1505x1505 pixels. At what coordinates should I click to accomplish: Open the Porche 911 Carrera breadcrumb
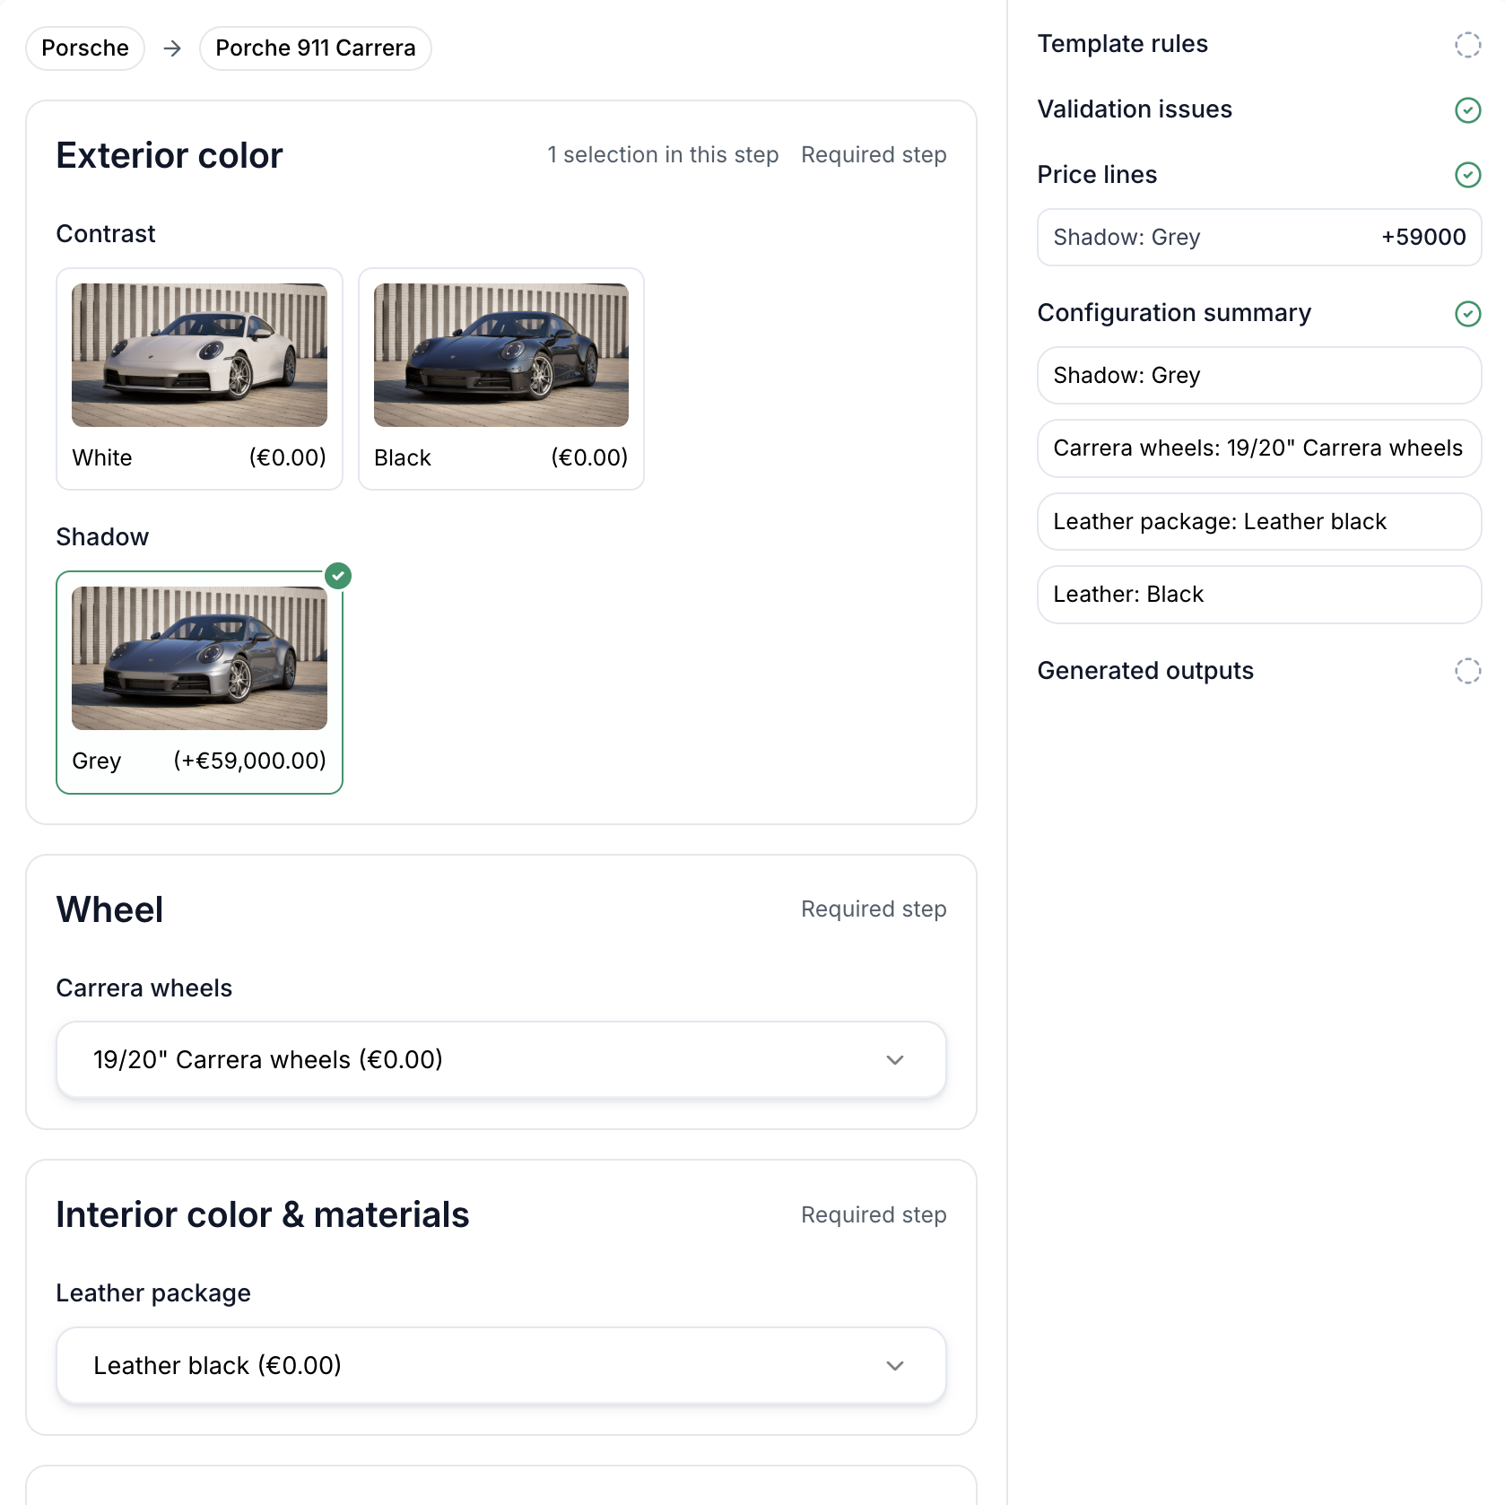[x=316, y=48]
